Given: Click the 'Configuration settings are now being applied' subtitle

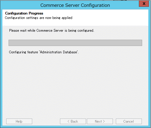Looking at the screenshot, I should (38, 18).
